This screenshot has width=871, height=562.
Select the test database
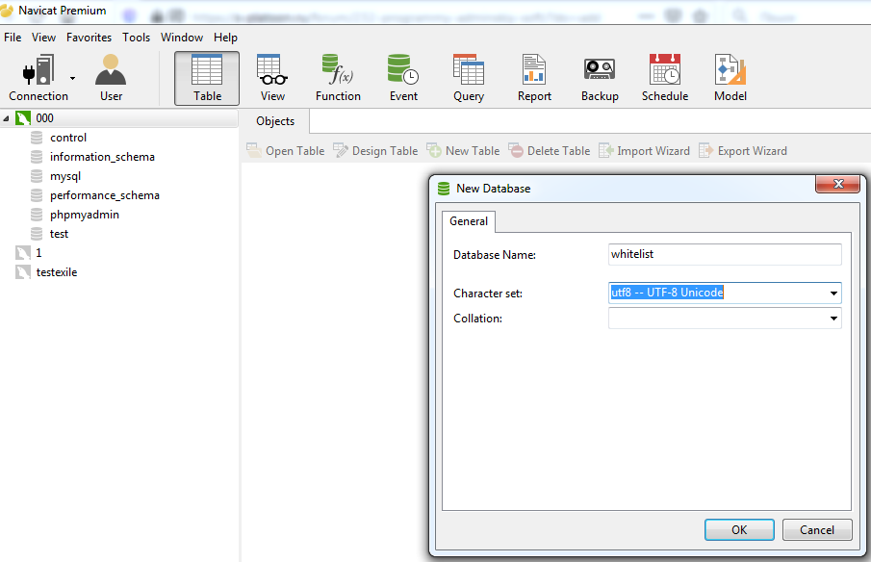(59, 234)
